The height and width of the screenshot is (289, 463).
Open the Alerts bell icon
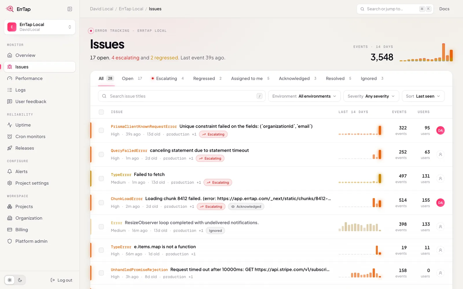coord(10,171)
